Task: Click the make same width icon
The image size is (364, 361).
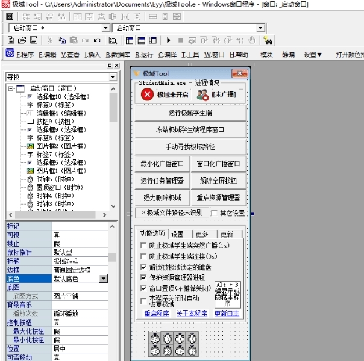Action: click(152, 17)
